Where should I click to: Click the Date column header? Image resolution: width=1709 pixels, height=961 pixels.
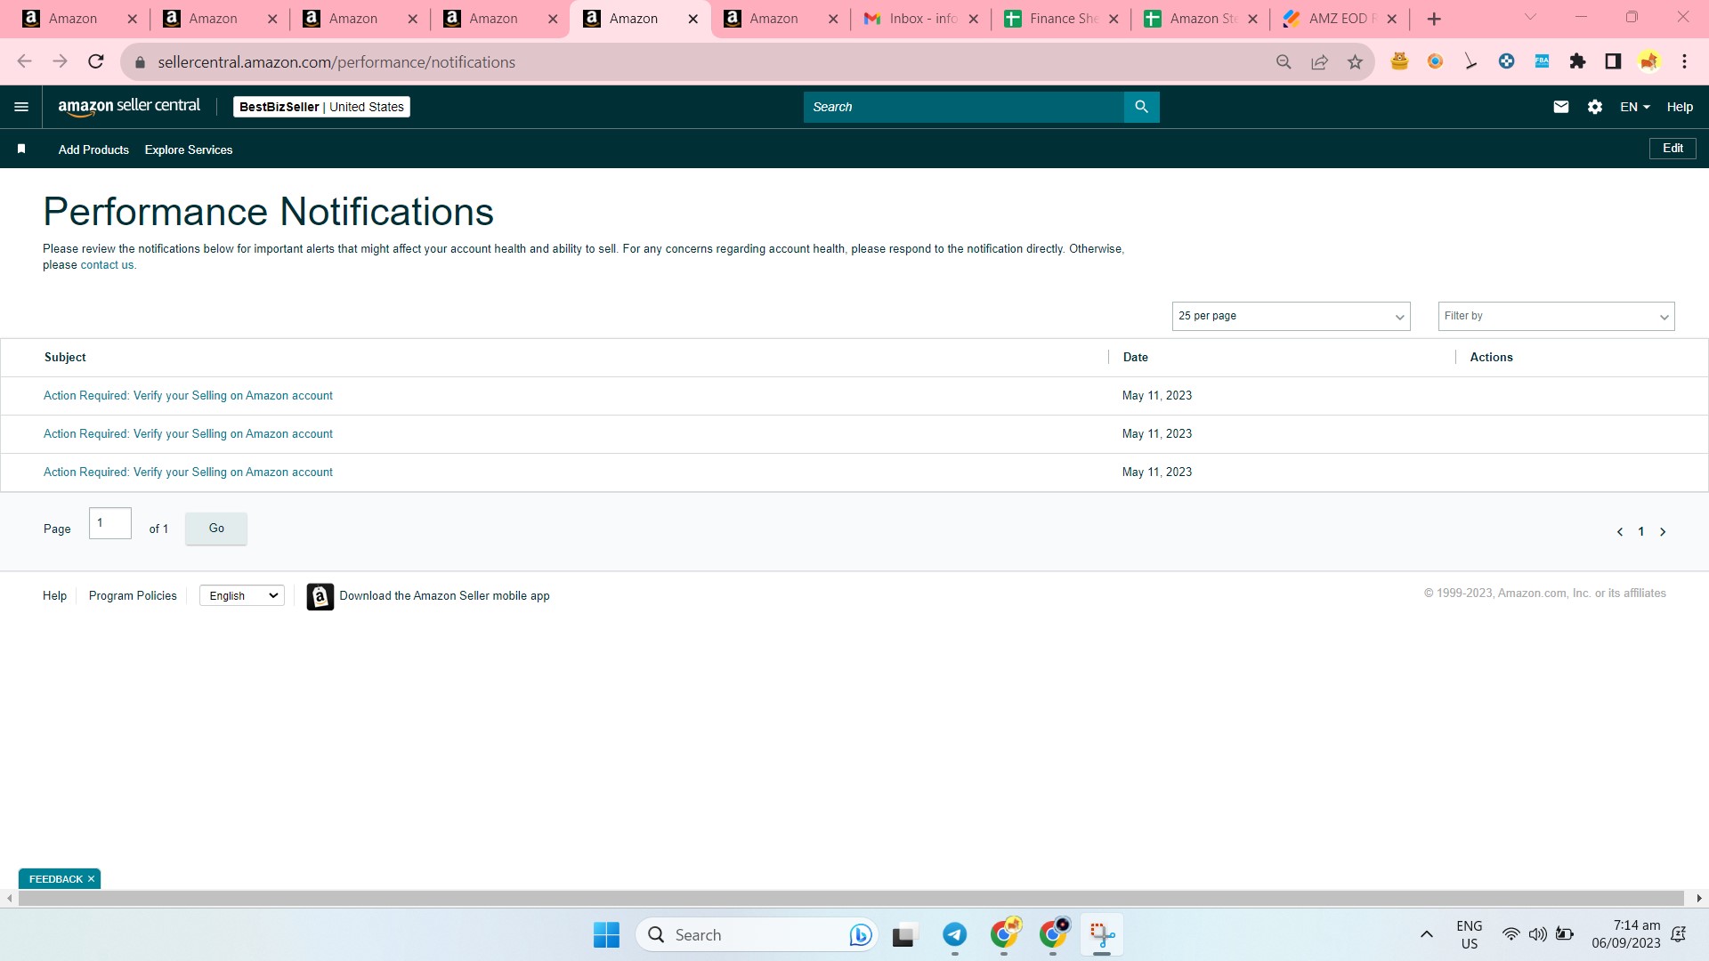[1135, 358]
